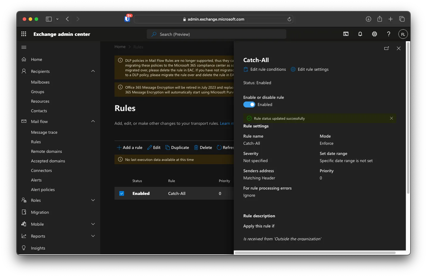Viewport: 427px width, 277px height.
Task: Click the Mail flow envelope icon
Action: [24, 121]
